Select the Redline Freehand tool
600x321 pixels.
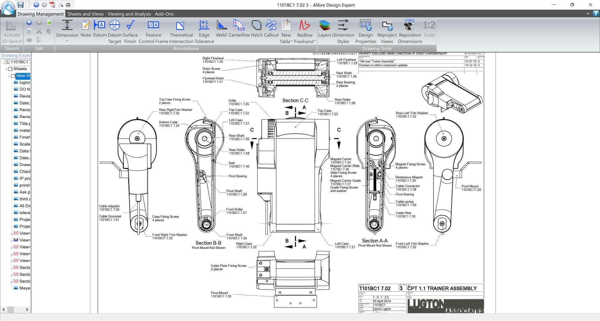pos(304,29)
